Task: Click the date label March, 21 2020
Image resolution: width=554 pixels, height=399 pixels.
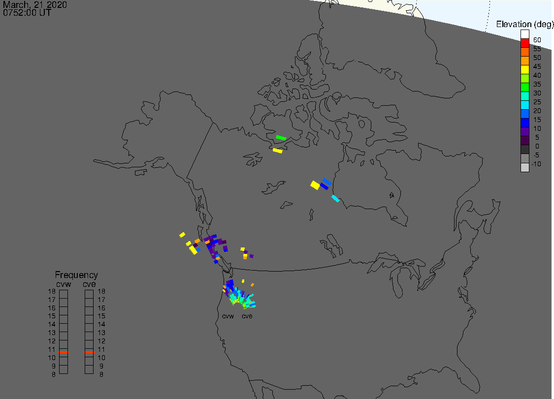Action: coord(35,5)
